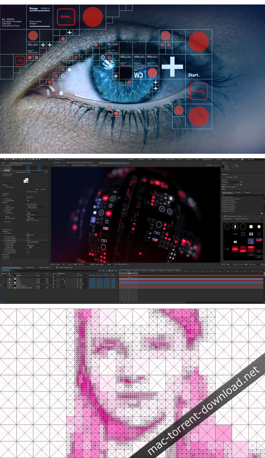Open Animation Presets dropdown

click(36, 172)
